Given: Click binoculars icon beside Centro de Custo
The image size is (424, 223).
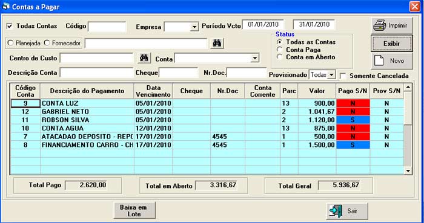Looking at the screenshot, I should tap(144, 58).
